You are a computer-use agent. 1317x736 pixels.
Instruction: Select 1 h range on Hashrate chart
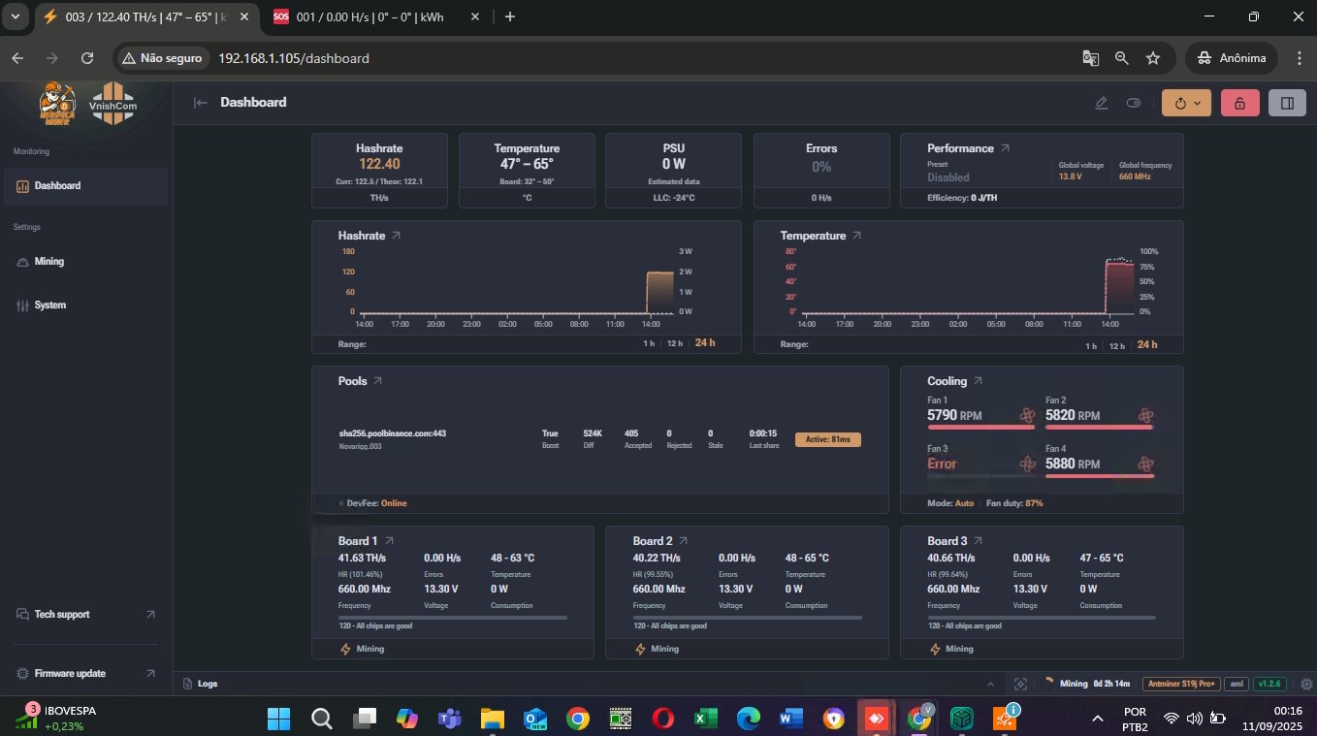(648, 344)
